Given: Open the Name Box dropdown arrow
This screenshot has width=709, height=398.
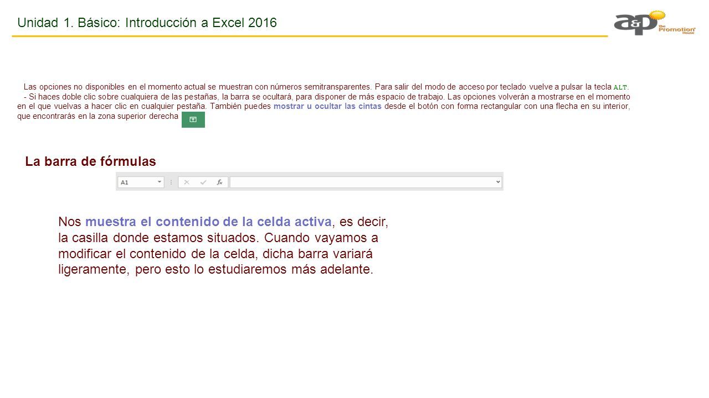Looking at the screenshot, I should [x=160, y=182].
